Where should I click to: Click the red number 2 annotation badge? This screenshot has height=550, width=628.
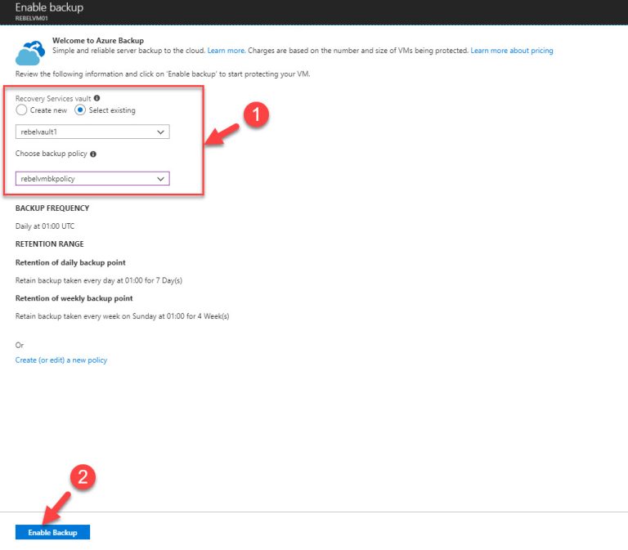tap(84, 479)
